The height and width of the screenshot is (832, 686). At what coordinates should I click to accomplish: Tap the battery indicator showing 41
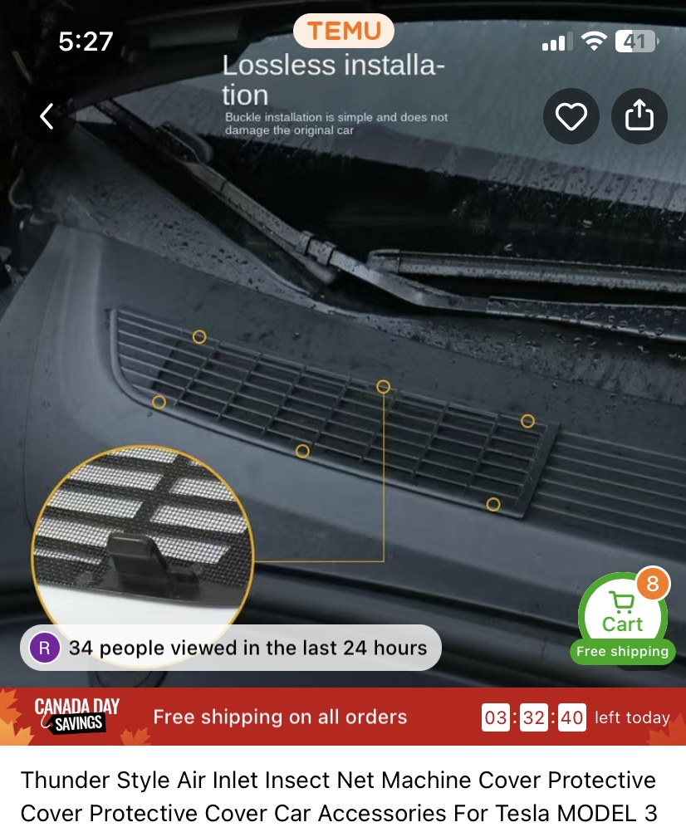click(x=637, y=42)
